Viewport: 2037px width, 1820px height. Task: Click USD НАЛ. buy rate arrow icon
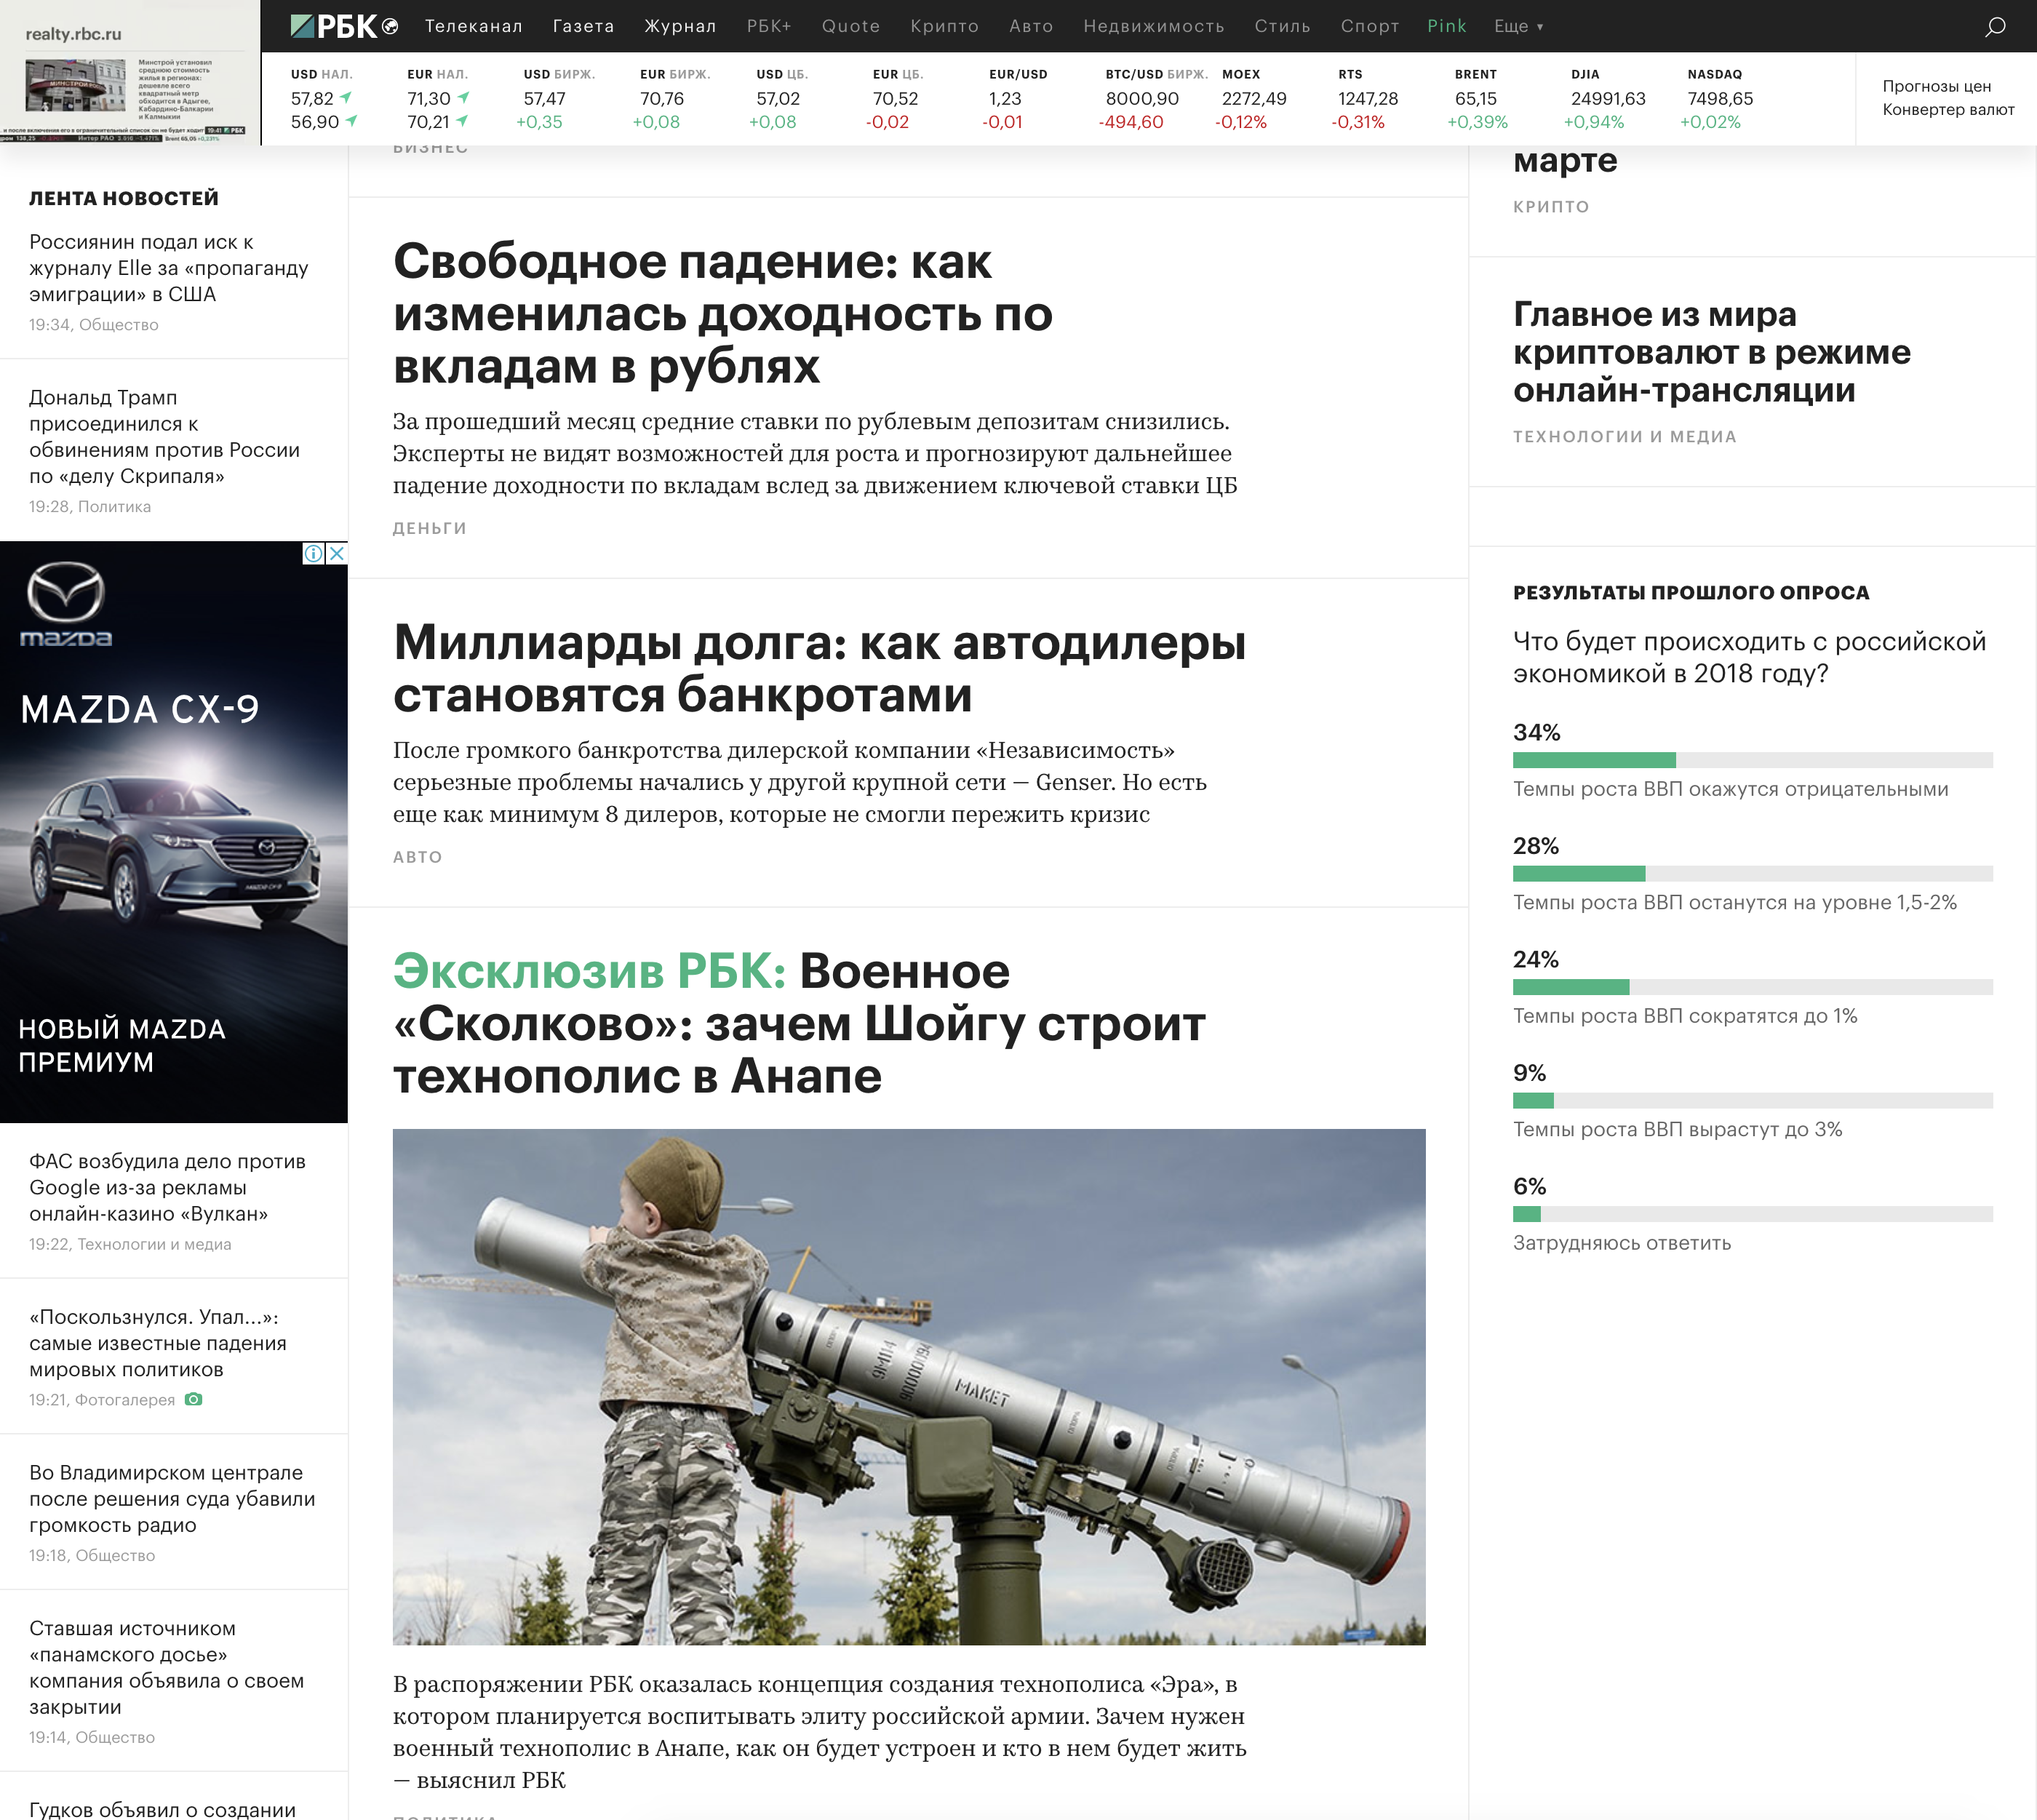pyautogui.click(x=346, y=98)
